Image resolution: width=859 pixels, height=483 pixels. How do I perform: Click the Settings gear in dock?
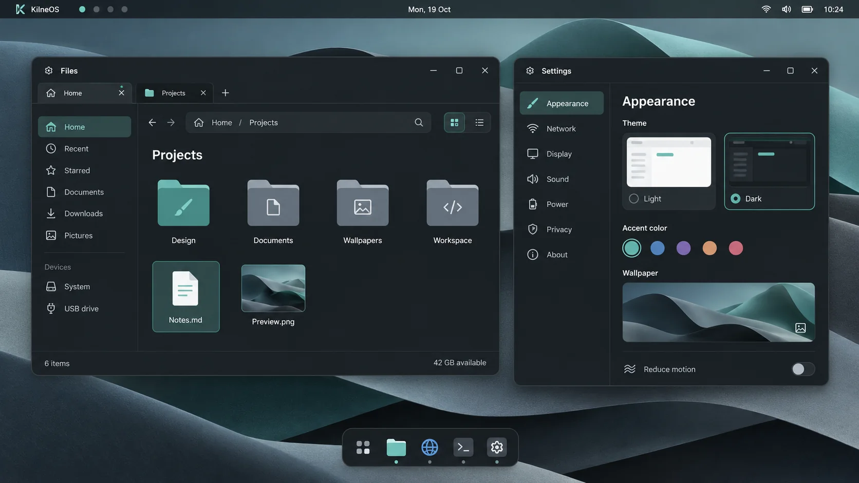(x=496, y=447)
